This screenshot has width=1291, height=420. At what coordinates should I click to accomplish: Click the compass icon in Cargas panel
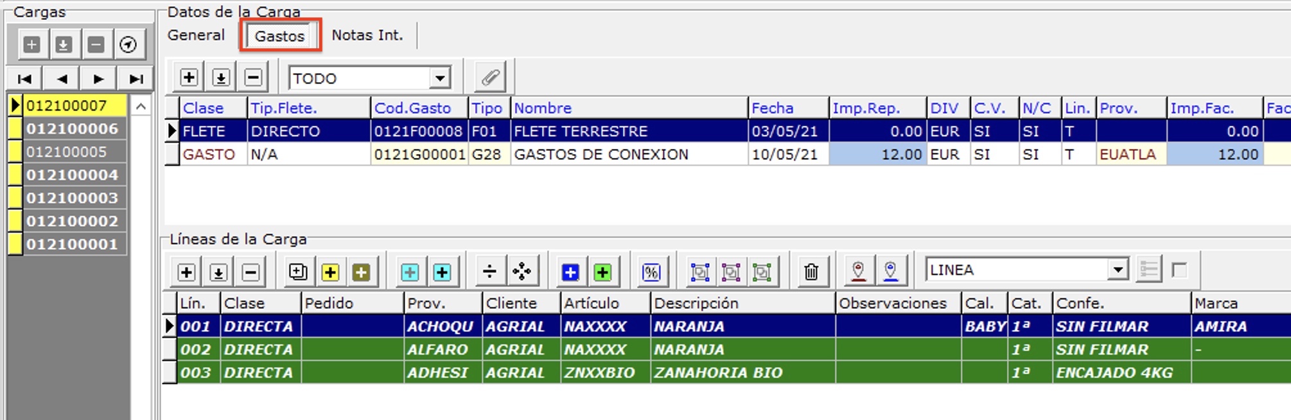[128, 45]
